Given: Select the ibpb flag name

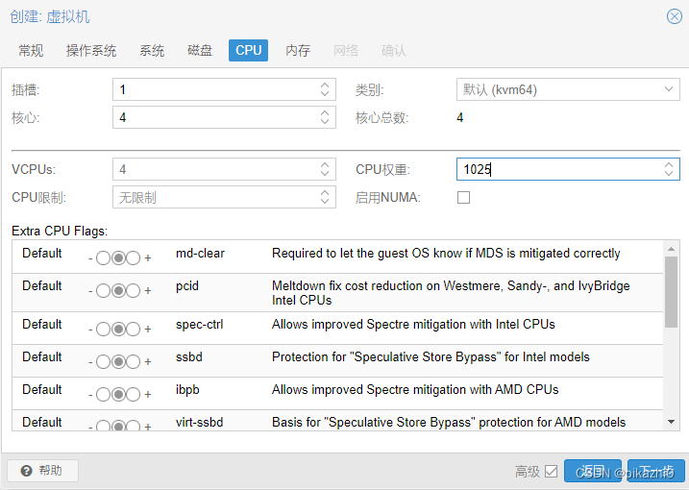Looking at the screenshot, I should pyautogui.click(x=187, y=390).
